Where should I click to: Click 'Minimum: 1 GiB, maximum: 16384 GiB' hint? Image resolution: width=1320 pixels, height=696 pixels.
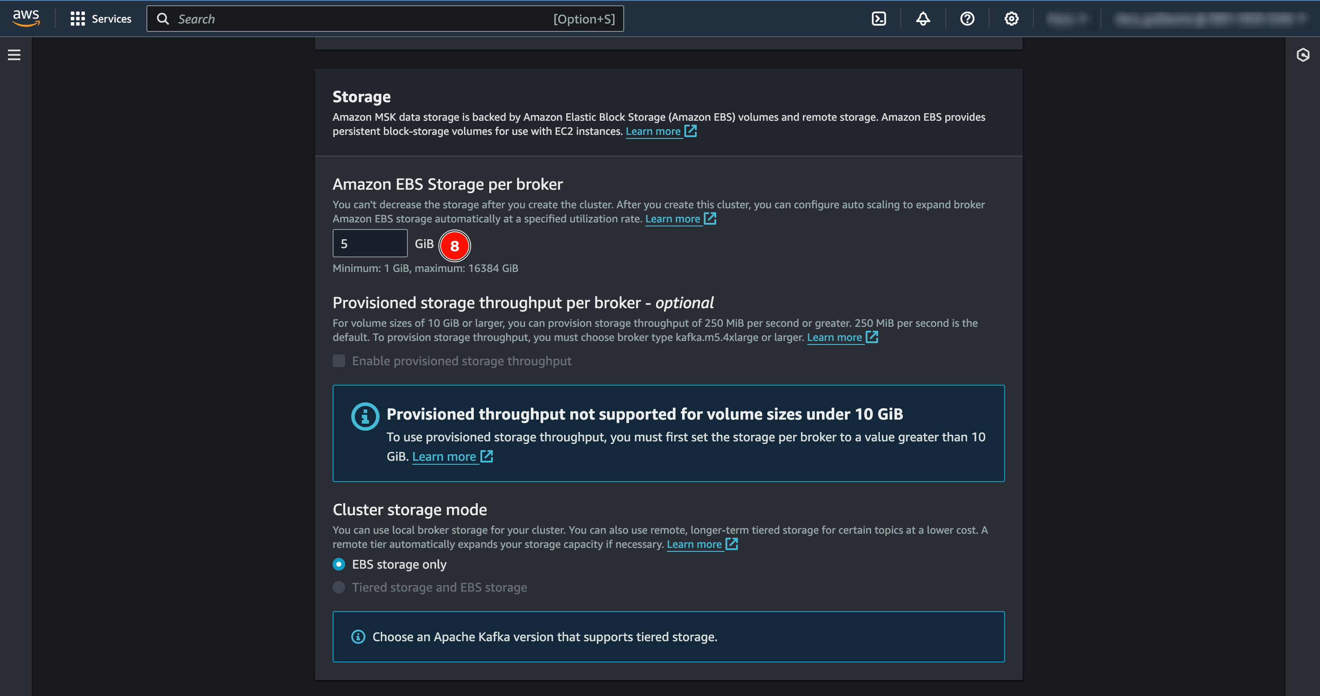pyautogui.click(x=425, y=268)
